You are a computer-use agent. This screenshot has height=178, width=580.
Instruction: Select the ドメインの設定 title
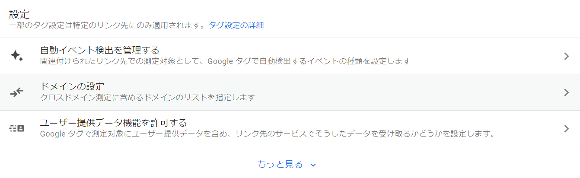point(72,86)
